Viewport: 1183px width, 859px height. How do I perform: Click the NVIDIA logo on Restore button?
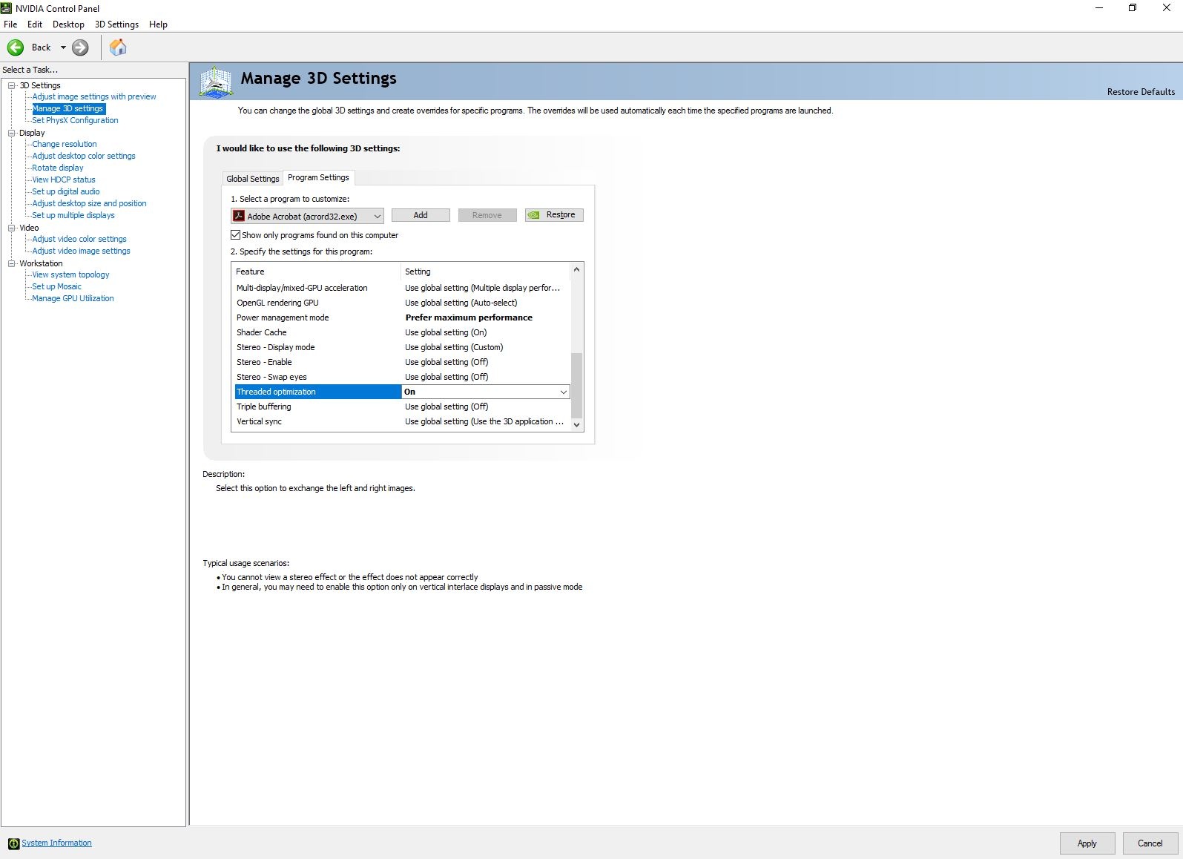tap(534, 215)
